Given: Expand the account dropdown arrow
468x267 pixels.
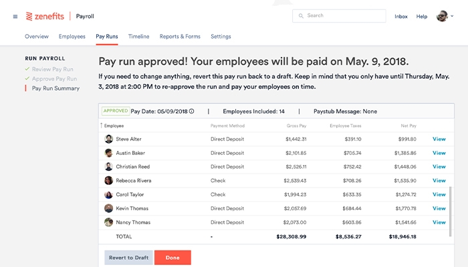Looking at the screenshot, I should tap(452, 16).
